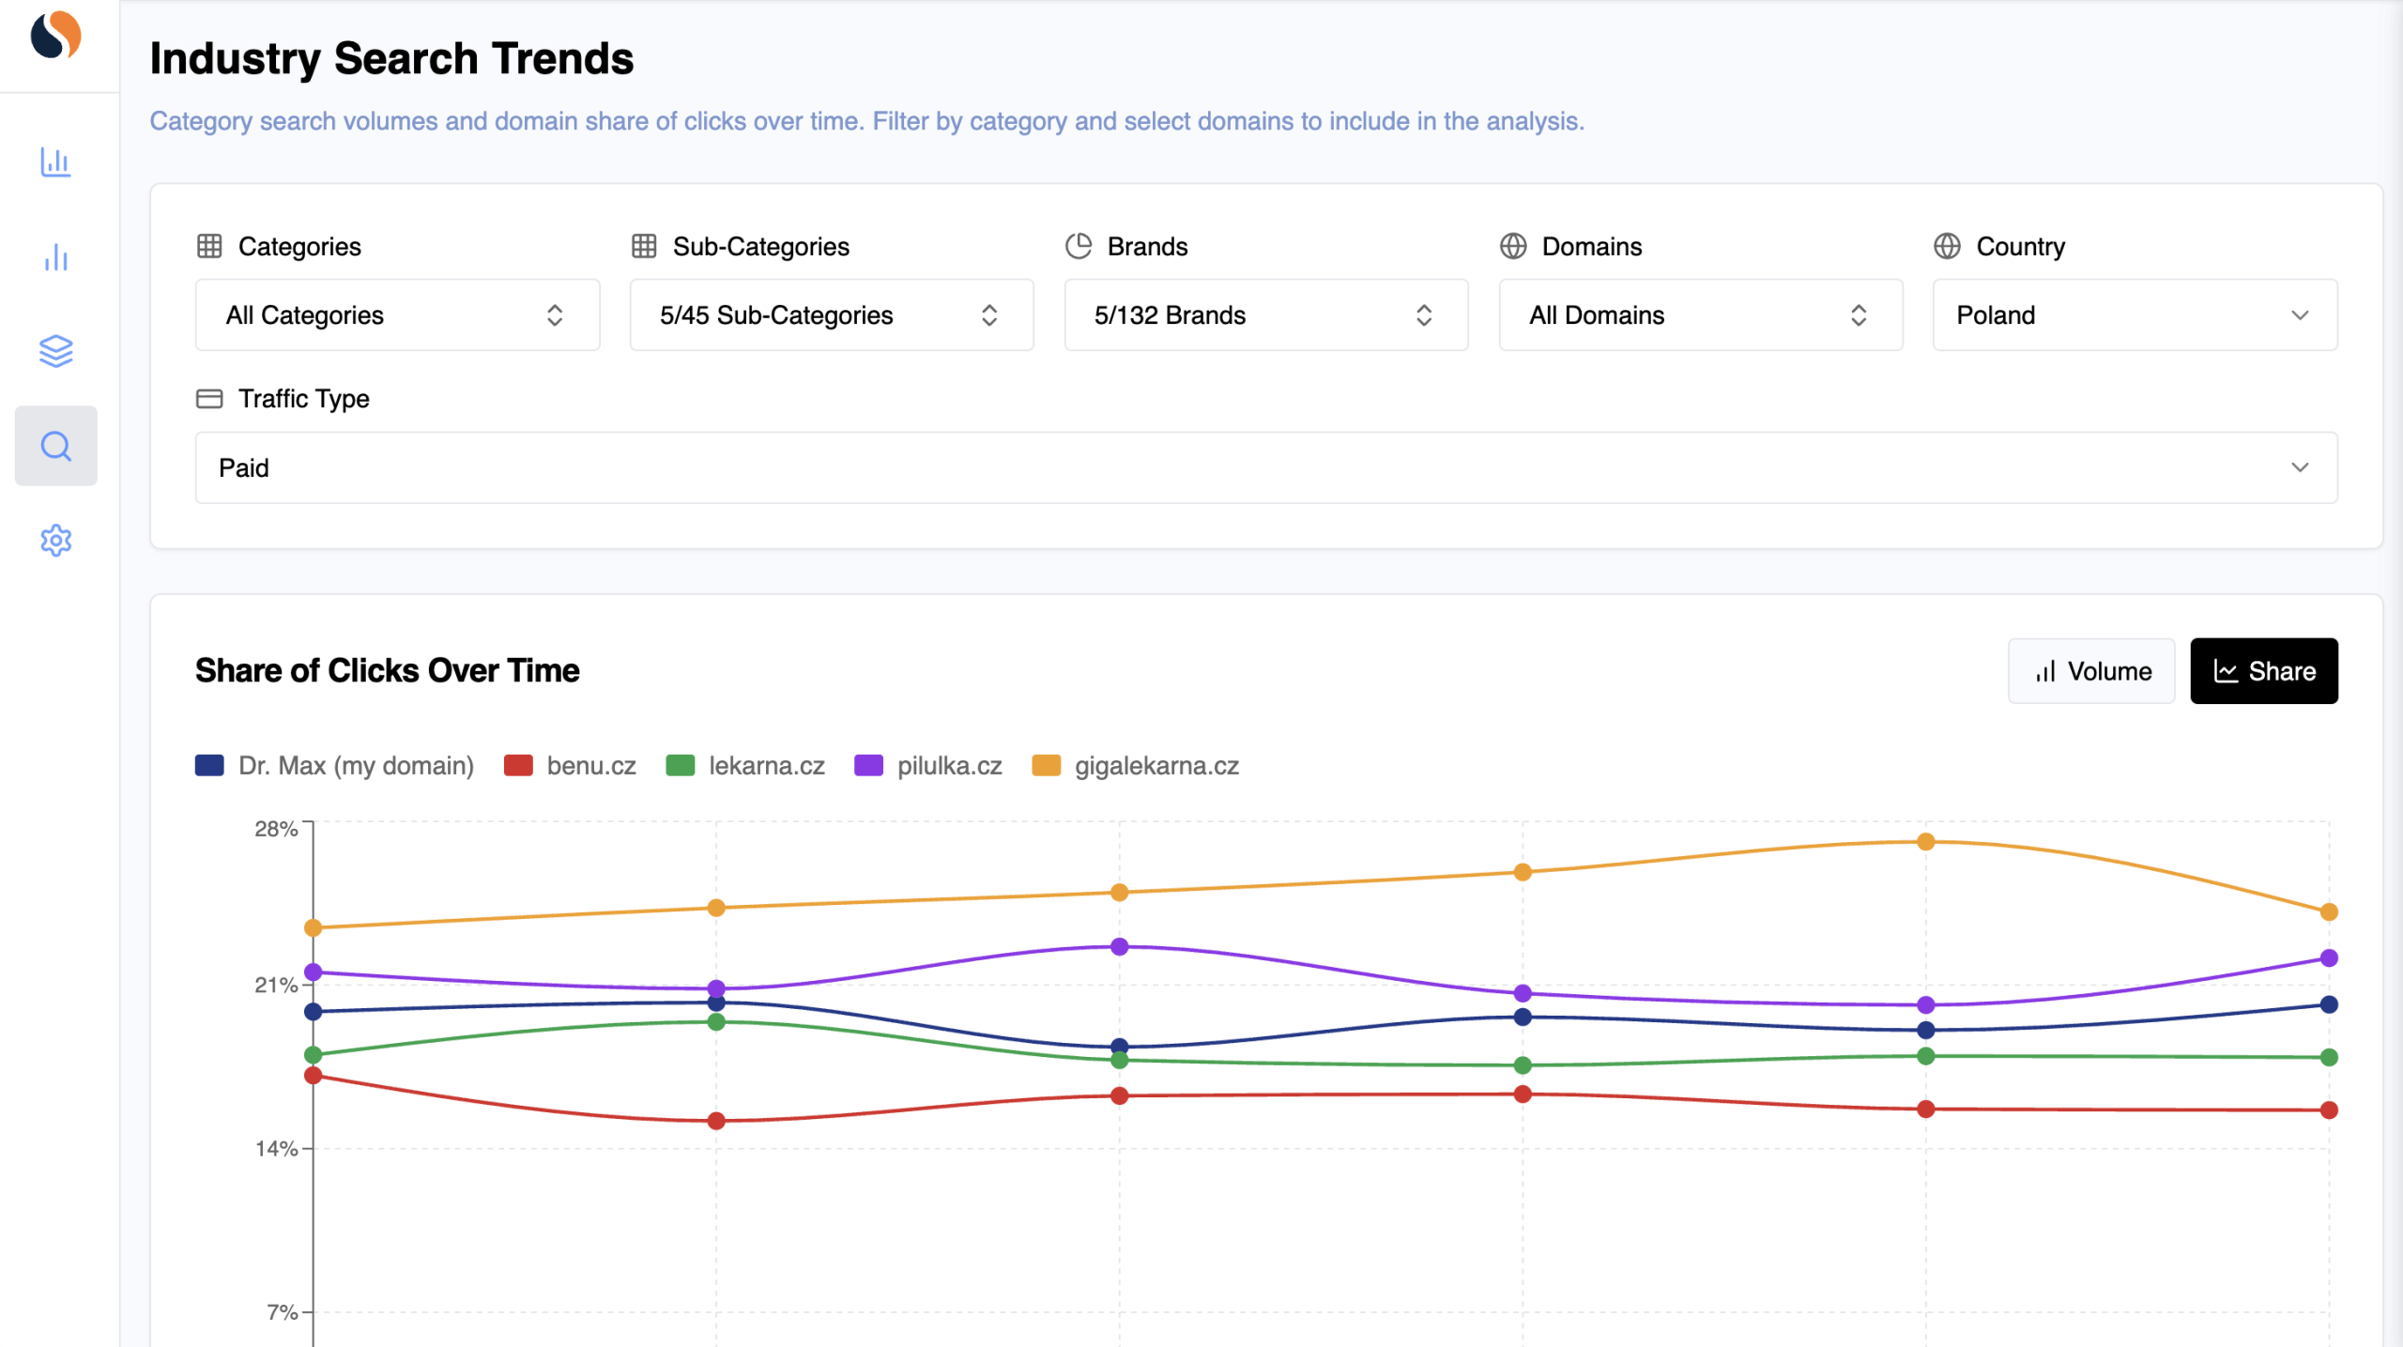
Task: Select the search trends sidebar icon
Action: [55, 446]
